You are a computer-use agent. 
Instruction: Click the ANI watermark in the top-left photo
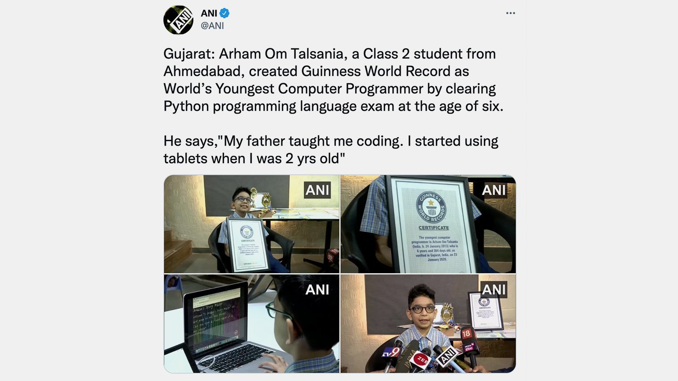coord(317,190)
